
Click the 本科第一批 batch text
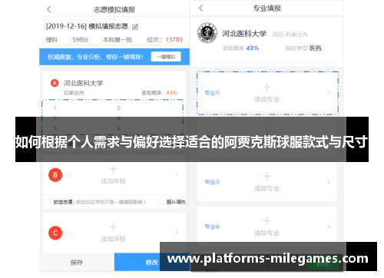pyautogui.click(x=118, y=40)
